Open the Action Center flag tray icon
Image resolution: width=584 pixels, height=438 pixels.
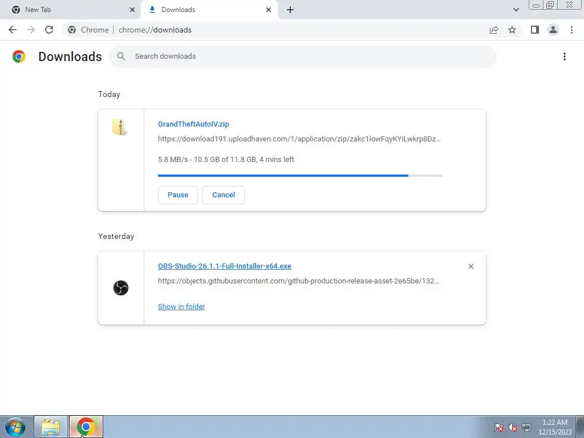[498, 427]
